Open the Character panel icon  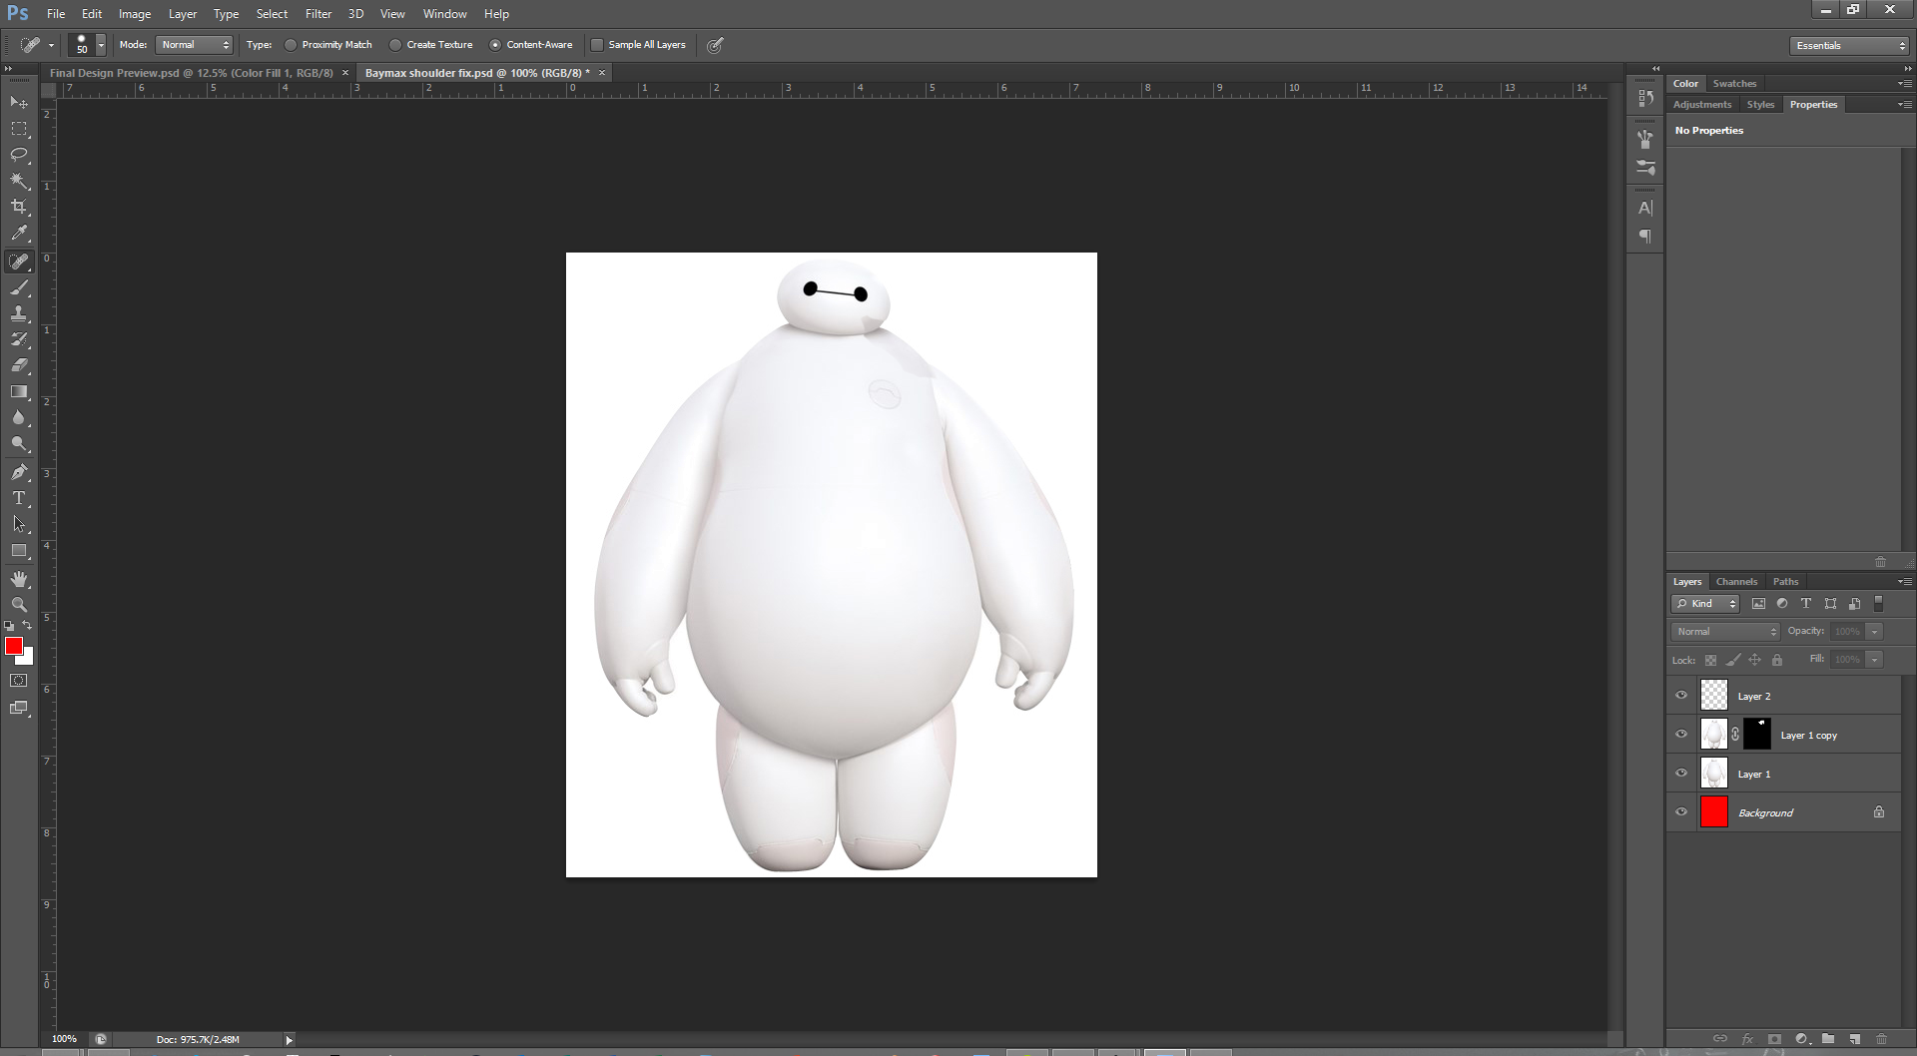pos(1645,208)
